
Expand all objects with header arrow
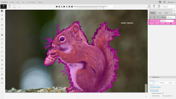click(x=158, y=17)
